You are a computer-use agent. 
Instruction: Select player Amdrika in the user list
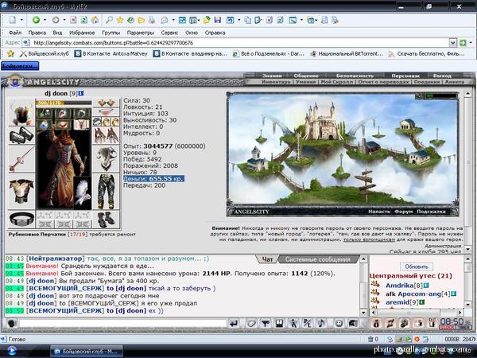click(x=400, y=286)
